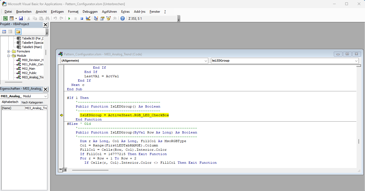Toggle folders view in Project panel

[18, 32]
